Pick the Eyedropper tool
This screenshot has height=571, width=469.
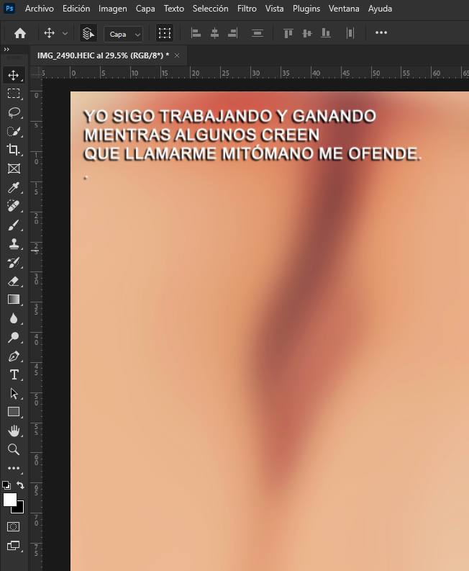click(x=14, y=187)
